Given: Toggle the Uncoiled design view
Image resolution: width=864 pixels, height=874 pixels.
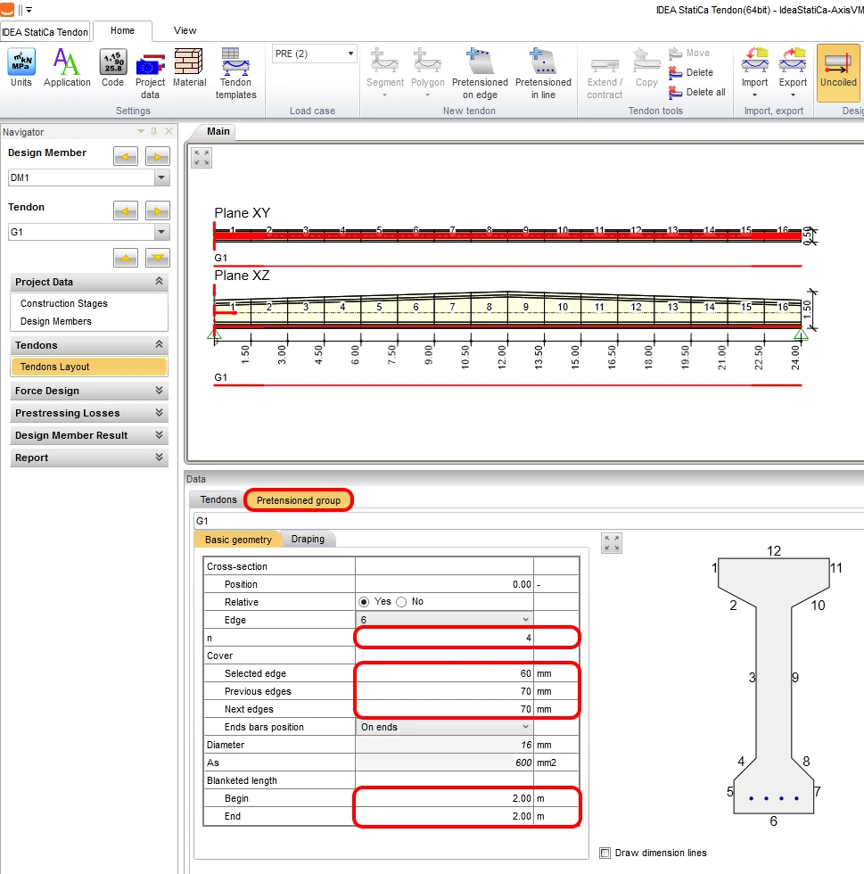Looking at the screenshot, I should [838, 72].
